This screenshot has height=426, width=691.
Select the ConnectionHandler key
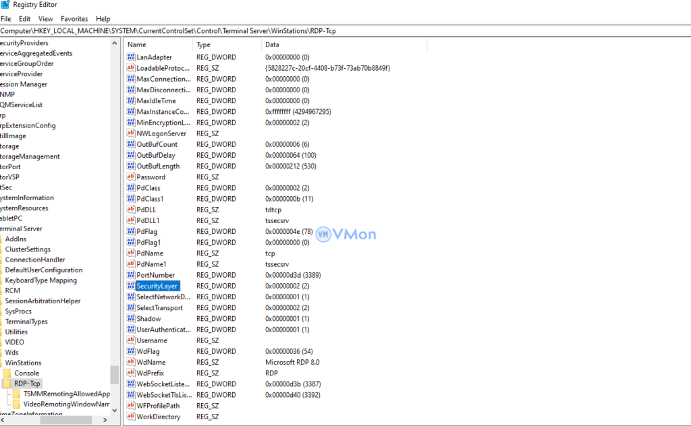point(35,260)
